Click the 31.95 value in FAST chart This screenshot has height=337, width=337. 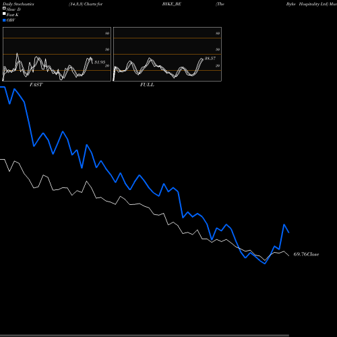[x=100, y=62]
